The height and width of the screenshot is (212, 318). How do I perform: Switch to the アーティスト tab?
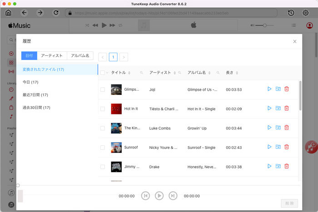coord(52,55)
